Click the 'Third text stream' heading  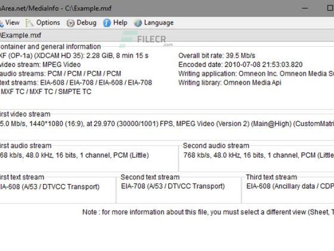tap(271, 177)
